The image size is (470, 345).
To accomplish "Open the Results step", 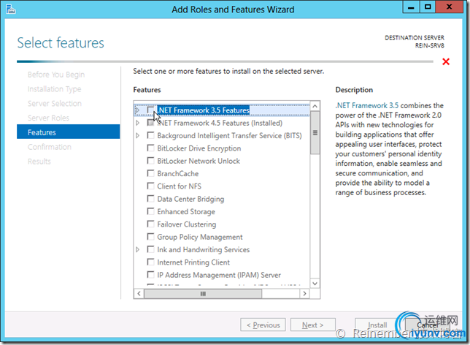I will pos(39,162).
